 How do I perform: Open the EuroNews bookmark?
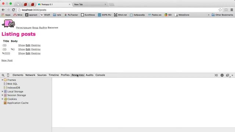coord(88,15)
